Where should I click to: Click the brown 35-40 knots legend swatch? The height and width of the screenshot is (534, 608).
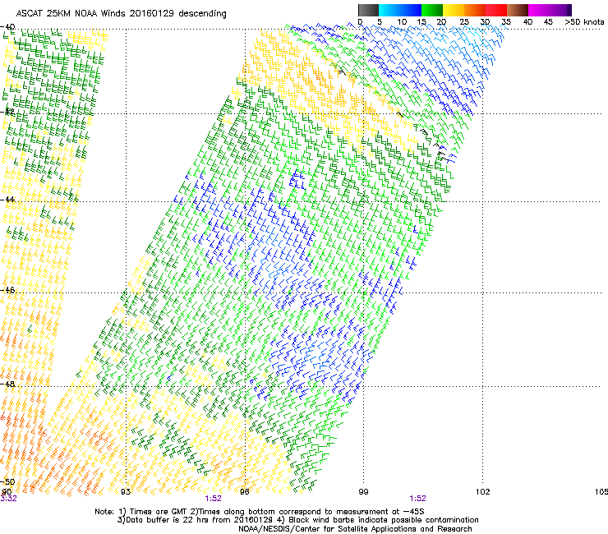tap(518, 10)
